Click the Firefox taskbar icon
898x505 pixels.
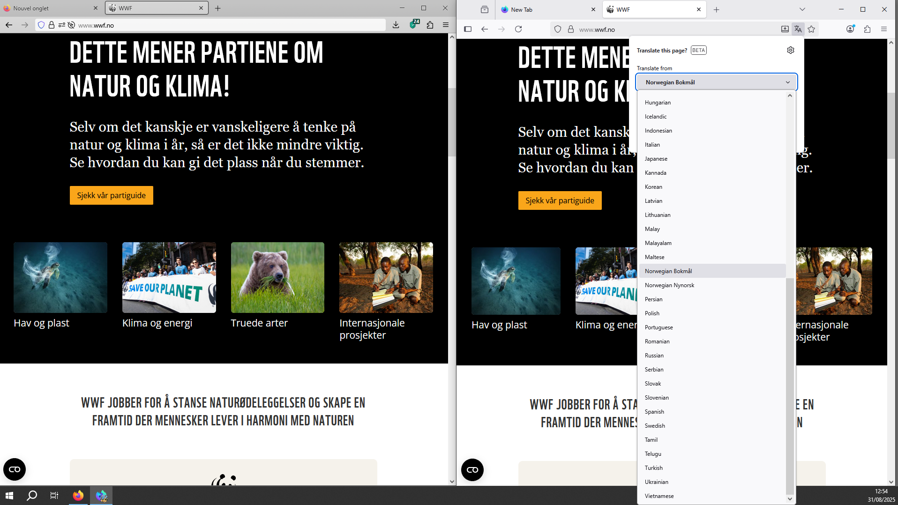[78, 496]
